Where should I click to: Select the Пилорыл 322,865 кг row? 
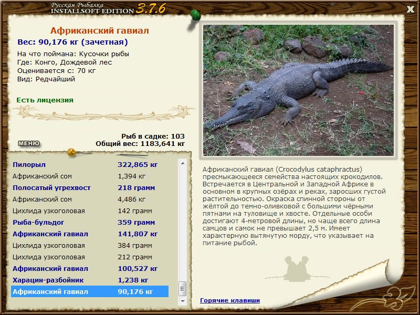click(90, 164)
